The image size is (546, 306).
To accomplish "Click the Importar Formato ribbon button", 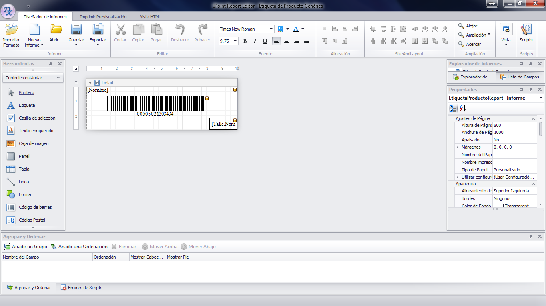I will point(11,35).
